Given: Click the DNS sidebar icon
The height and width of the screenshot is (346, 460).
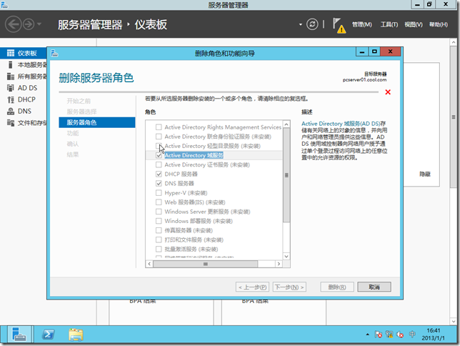Looking at the screenshot, I should [x=11, y=111].
